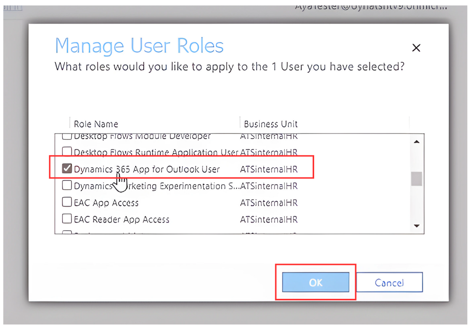This screenshot has height=328, width=473.
Task: Select the 'EAC App Access' role name
Action: (x=106, y=203)
